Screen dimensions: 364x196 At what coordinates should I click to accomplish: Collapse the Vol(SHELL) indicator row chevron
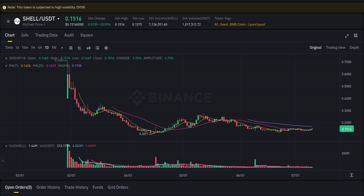tap(6, 146)
